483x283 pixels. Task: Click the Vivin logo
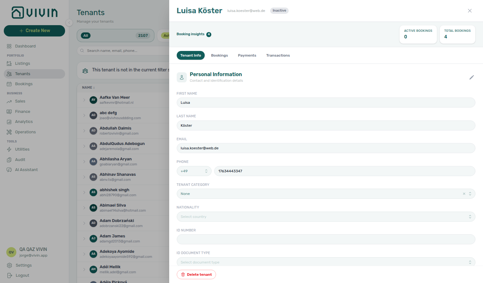(35, 13)
